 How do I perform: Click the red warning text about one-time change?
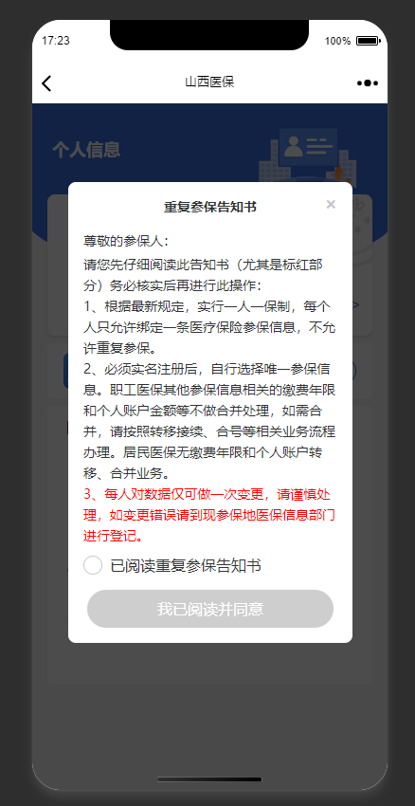[209, 516]
